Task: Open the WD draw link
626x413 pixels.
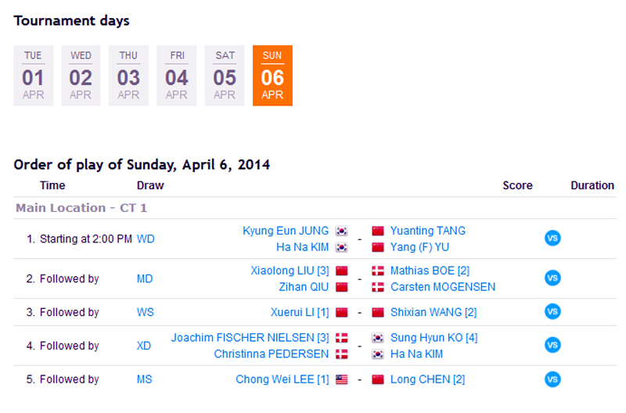Action: coord(146,239)
